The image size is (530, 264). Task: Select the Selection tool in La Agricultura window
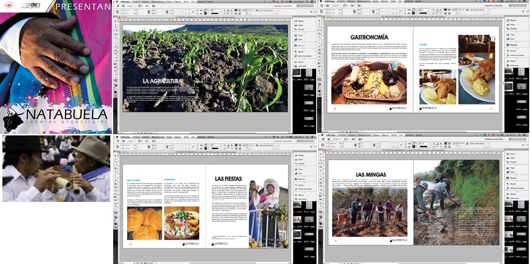[x=116, y=21]
